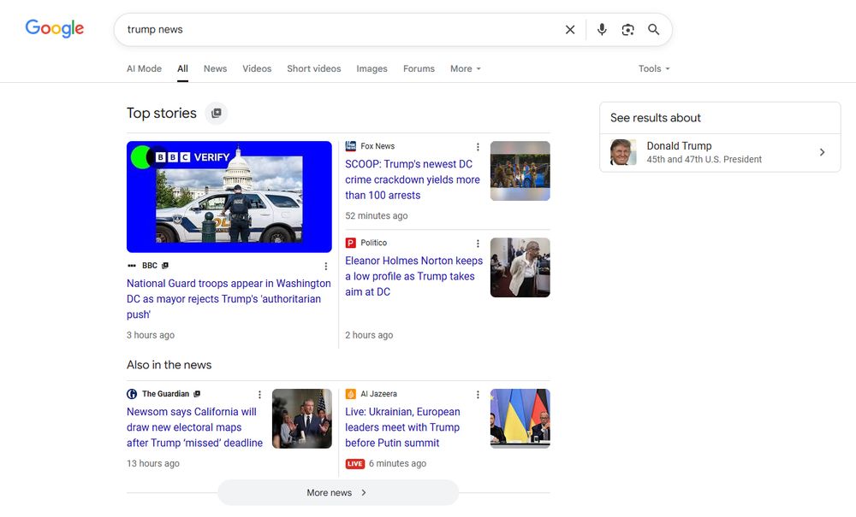
Task: Open National Guard troops BBC headline
Action: pyautogui.click(x=229, y=298)
